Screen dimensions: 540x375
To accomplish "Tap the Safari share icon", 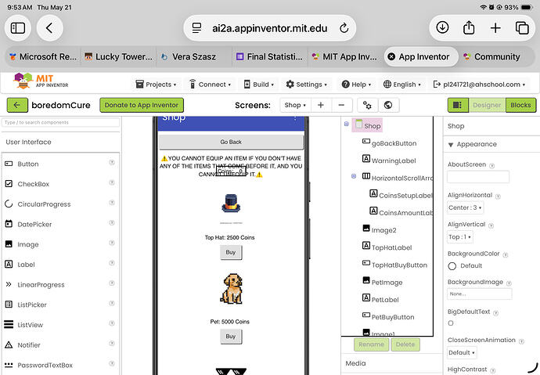I will pyautogui.click(x=469, y=27).
